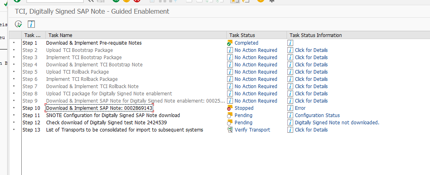This screenshot has height=175, width=430.
Task: Click the Completed status icon for Step 1
Action: tap(230, 43)
